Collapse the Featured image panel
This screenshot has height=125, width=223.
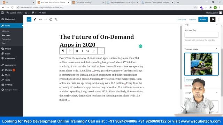click(216, 49)
